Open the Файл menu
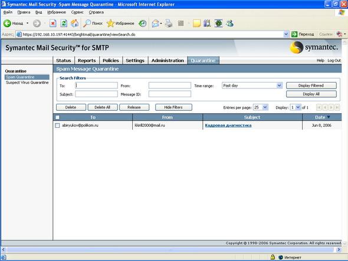This screenshot has width=348, height=261. click(8, 12)
